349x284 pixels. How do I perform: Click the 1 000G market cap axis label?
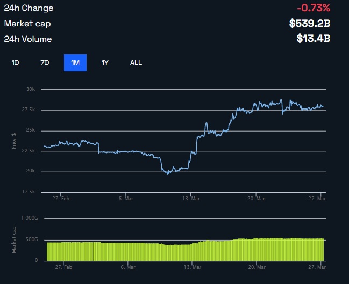pos(30,218)
